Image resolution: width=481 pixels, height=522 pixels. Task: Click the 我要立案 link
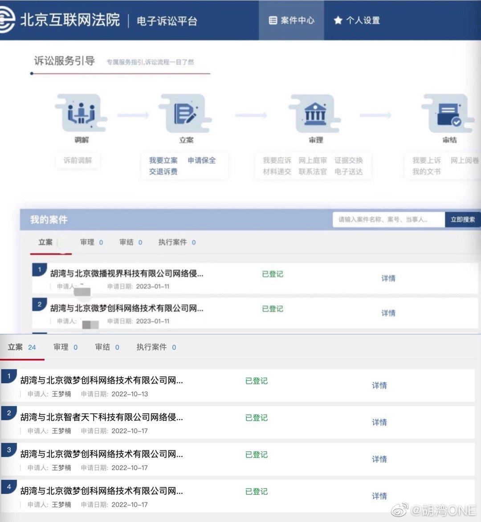163,160
